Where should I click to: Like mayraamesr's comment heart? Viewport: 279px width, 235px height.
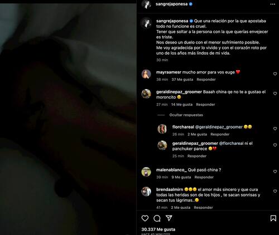click(x=275, y=74)
